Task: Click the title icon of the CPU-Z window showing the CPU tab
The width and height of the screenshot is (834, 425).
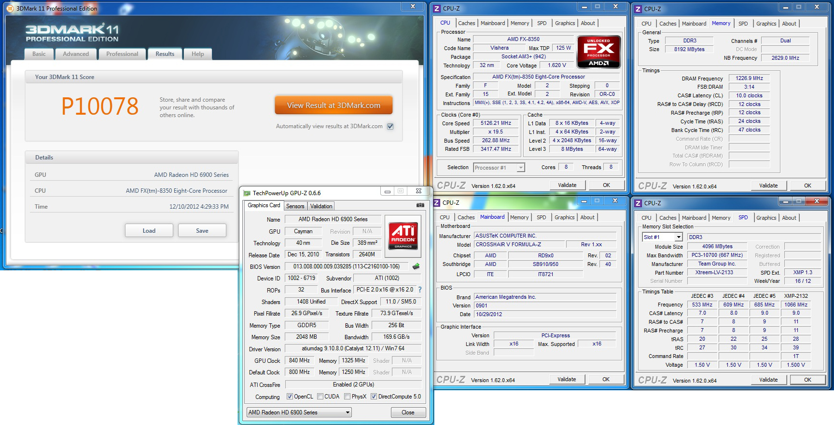Action: pos(437,8)
